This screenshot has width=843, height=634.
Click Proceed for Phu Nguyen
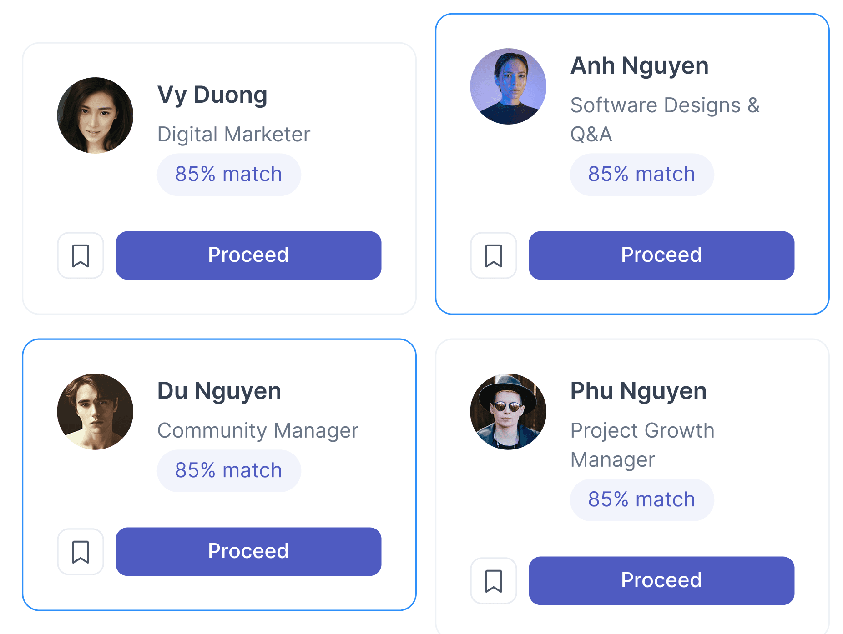pos(661,581)
